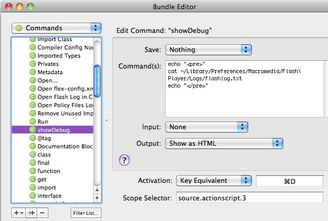Click the command list vertical scrollbar thumb
The image size is (328, 221).
[x=97, y=81]
